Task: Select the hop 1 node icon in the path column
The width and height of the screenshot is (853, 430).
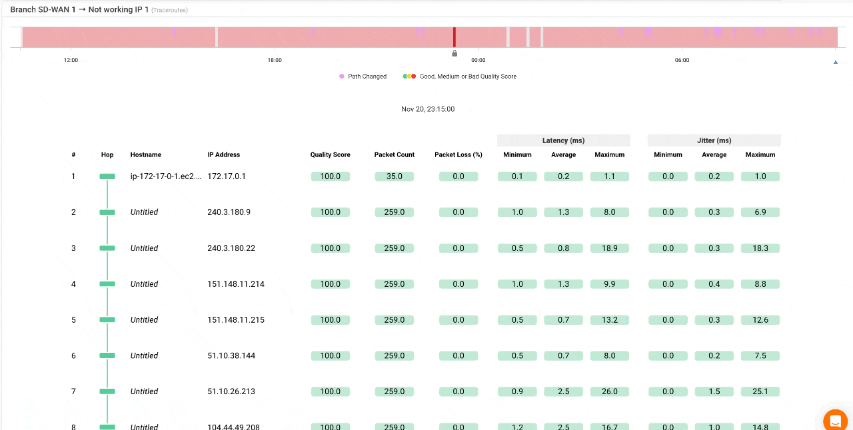Action: (x=107, y=176)
